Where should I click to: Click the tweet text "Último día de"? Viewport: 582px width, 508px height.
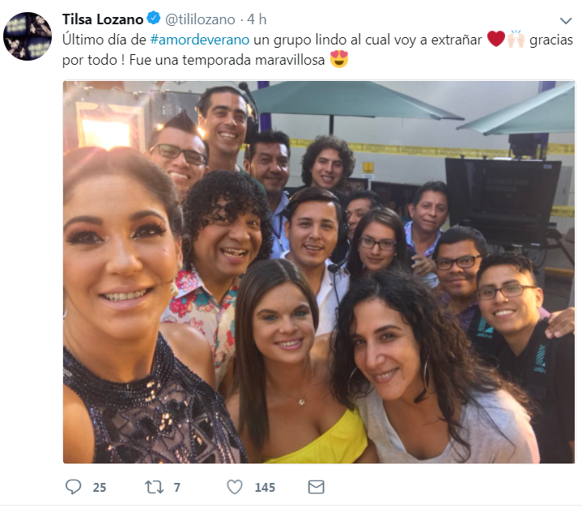point(104,40)
